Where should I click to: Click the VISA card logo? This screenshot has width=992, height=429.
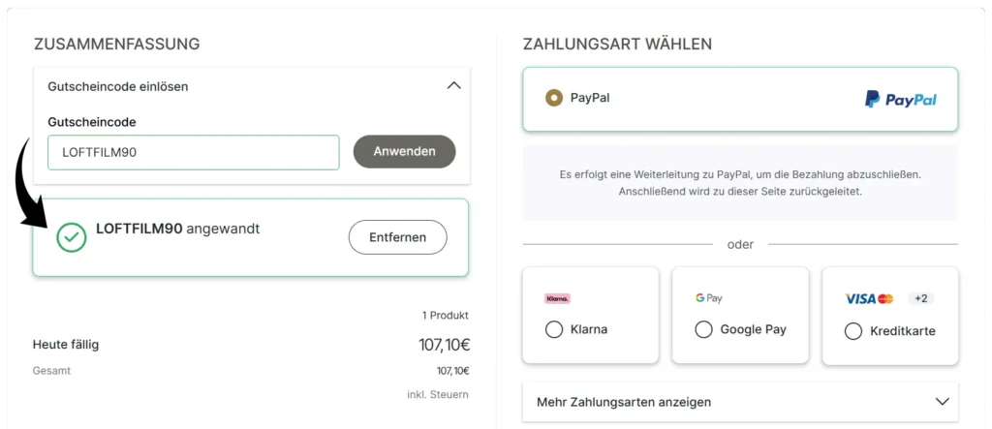point(860,298)
